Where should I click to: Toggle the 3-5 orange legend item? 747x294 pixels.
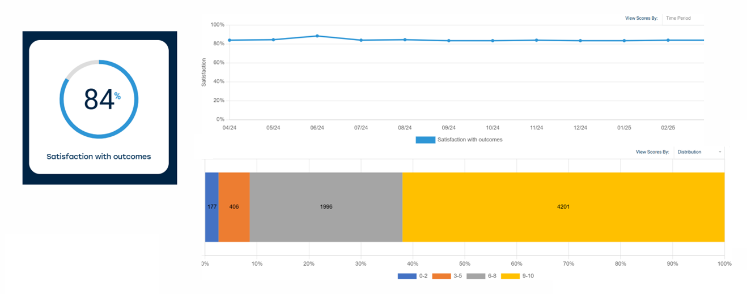[x=447, y=276]
